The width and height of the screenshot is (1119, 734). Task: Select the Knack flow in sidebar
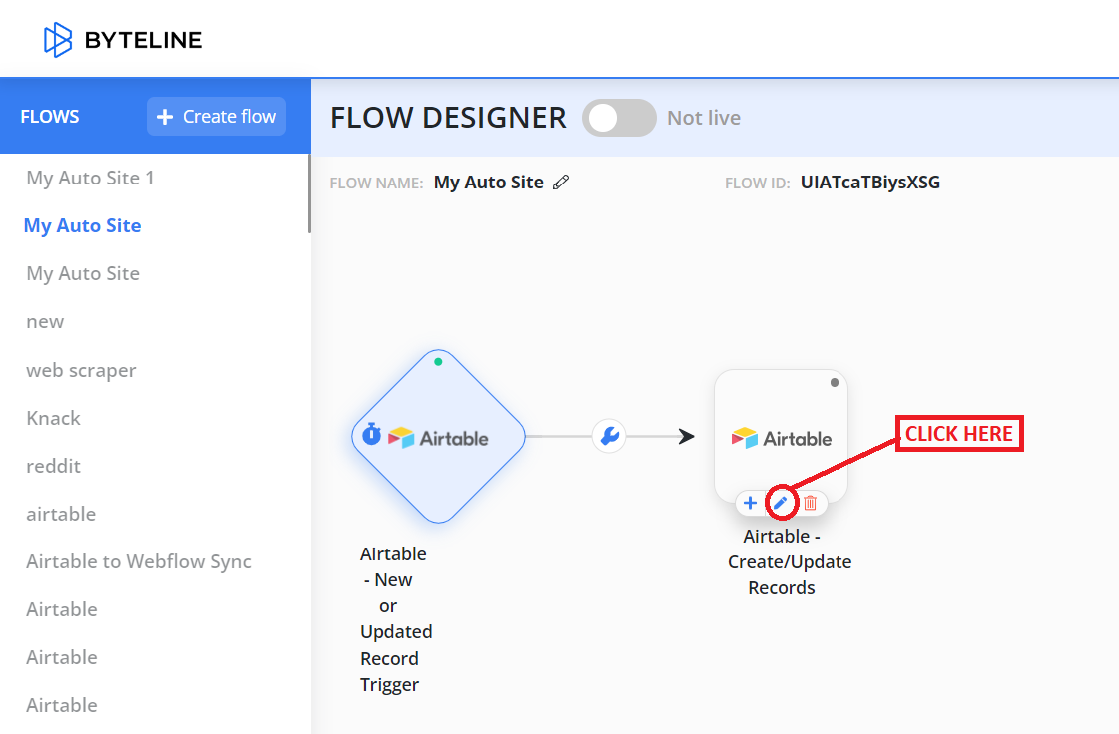coord(53,418)
